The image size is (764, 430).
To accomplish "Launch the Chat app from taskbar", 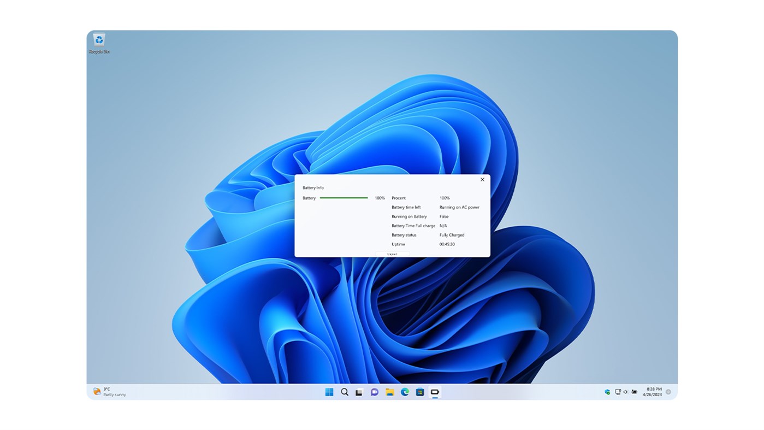I will coord(374,392).
